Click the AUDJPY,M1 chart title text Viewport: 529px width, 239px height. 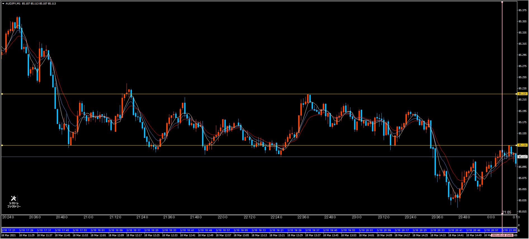tap(13, 4)
